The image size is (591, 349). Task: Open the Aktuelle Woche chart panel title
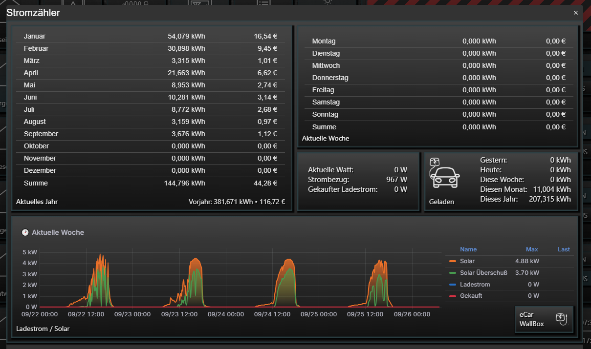[58, 233]
